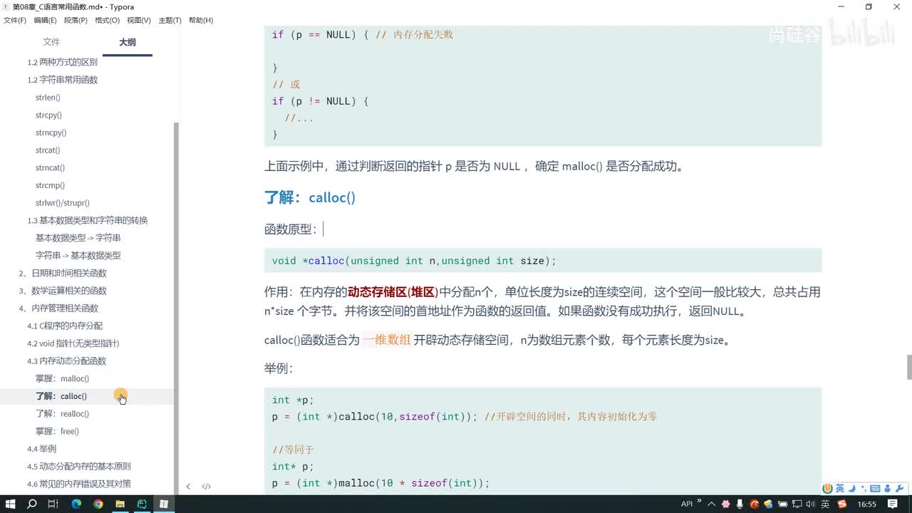Open 帮助(H) menu

coord(201,20)
